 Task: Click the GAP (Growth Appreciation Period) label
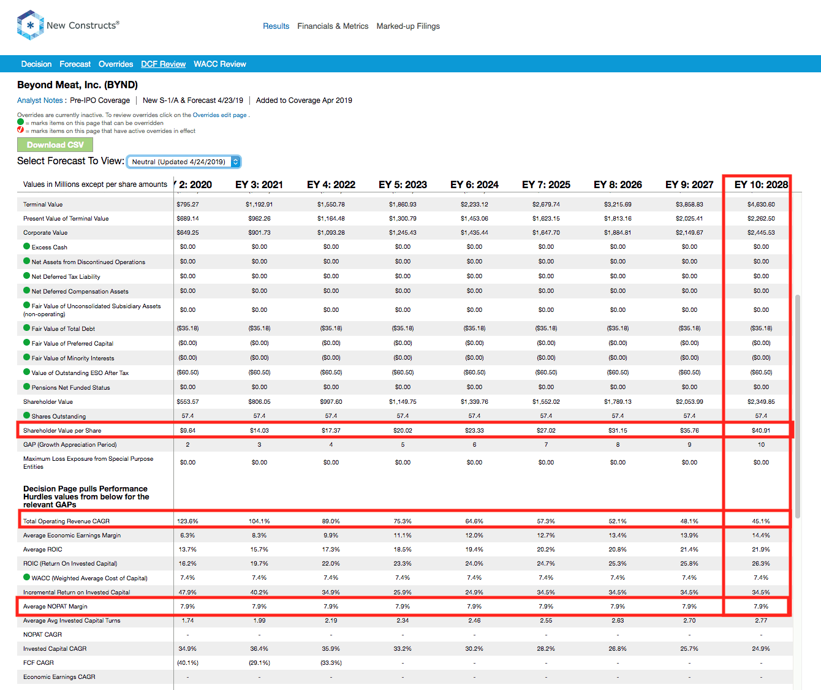tap(70, 444)
